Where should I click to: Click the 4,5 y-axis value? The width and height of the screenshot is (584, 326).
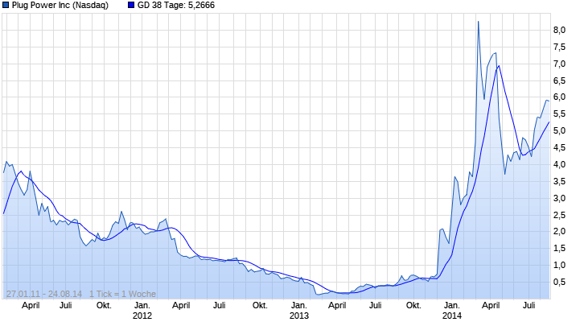(559, 148)
